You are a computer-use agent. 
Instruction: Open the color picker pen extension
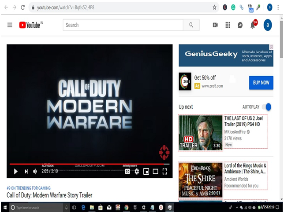[258, 7]
